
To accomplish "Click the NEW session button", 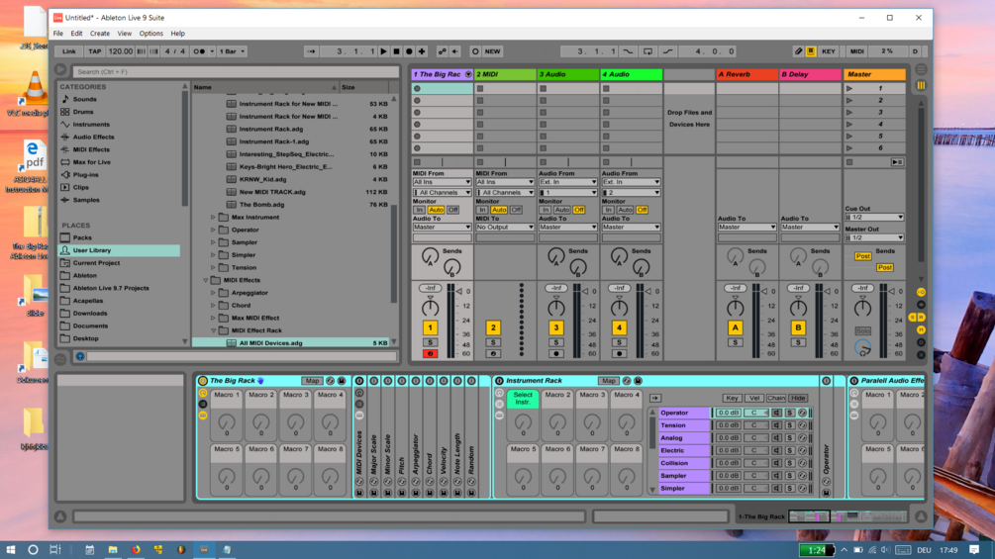I will coord(492,51).
